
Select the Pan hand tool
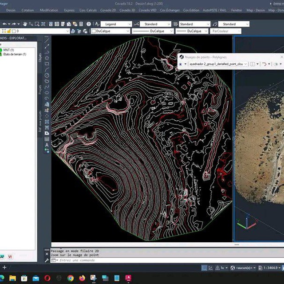click(25, 24)
